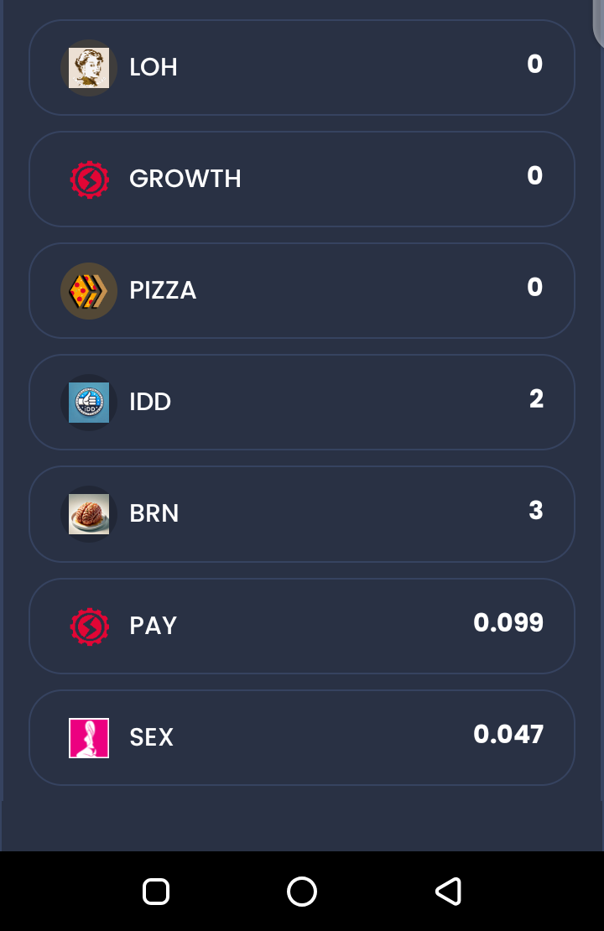Tap the red gear PAY icon
This screenshot has height=931, width=604.
[x=89, y=627]
